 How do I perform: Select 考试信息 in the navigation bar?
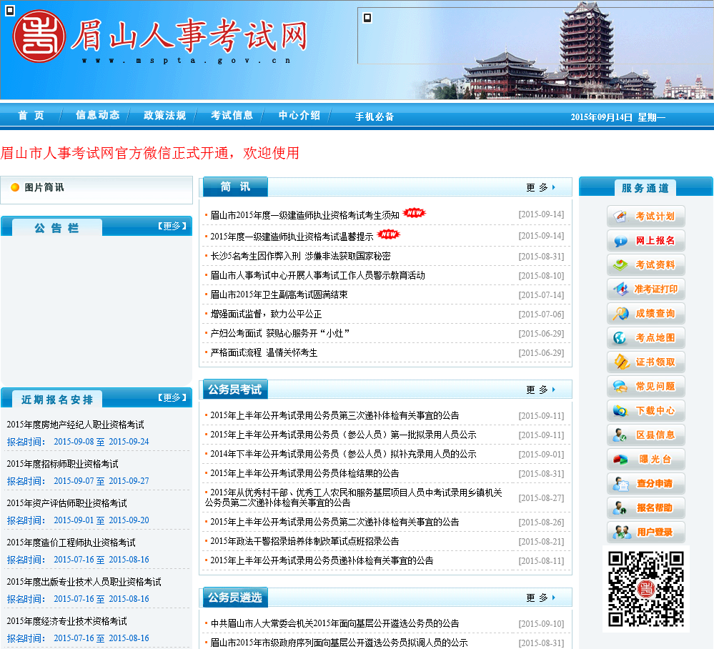tap(232, 115)
